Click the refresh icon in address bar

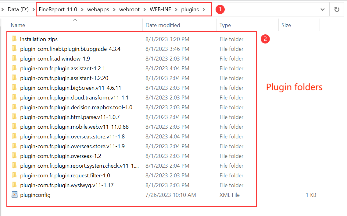click(337, 9)
